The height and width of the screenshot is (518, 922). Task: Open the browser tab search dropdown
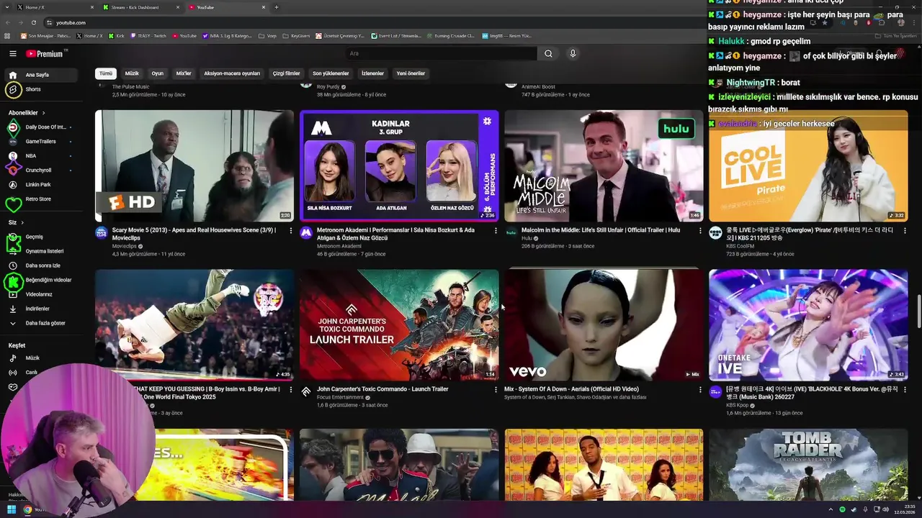click(8, 7)
